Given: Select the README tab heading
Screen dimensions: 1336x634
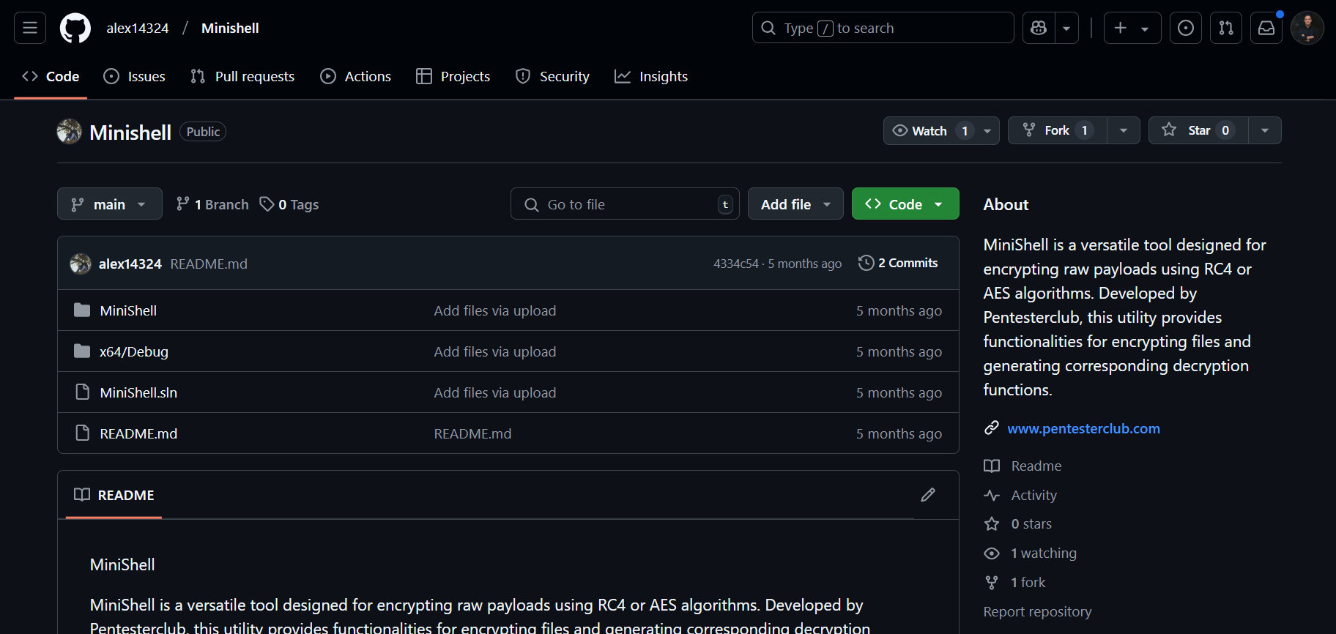Looking at the screenshot, I should click(114, 496).
